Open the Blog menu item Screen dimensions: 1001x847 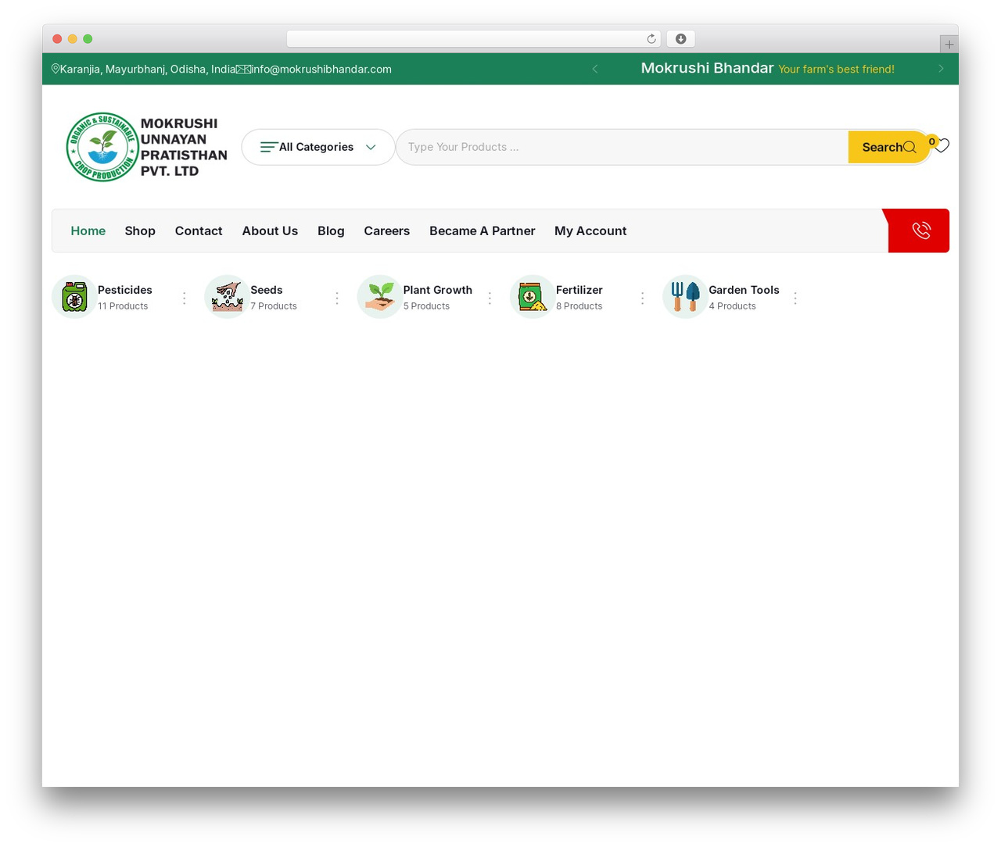(x=331, y=231)
